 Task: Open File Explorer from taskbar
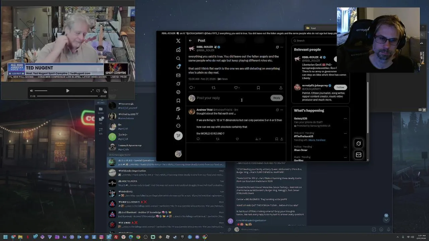click(20, 237)
